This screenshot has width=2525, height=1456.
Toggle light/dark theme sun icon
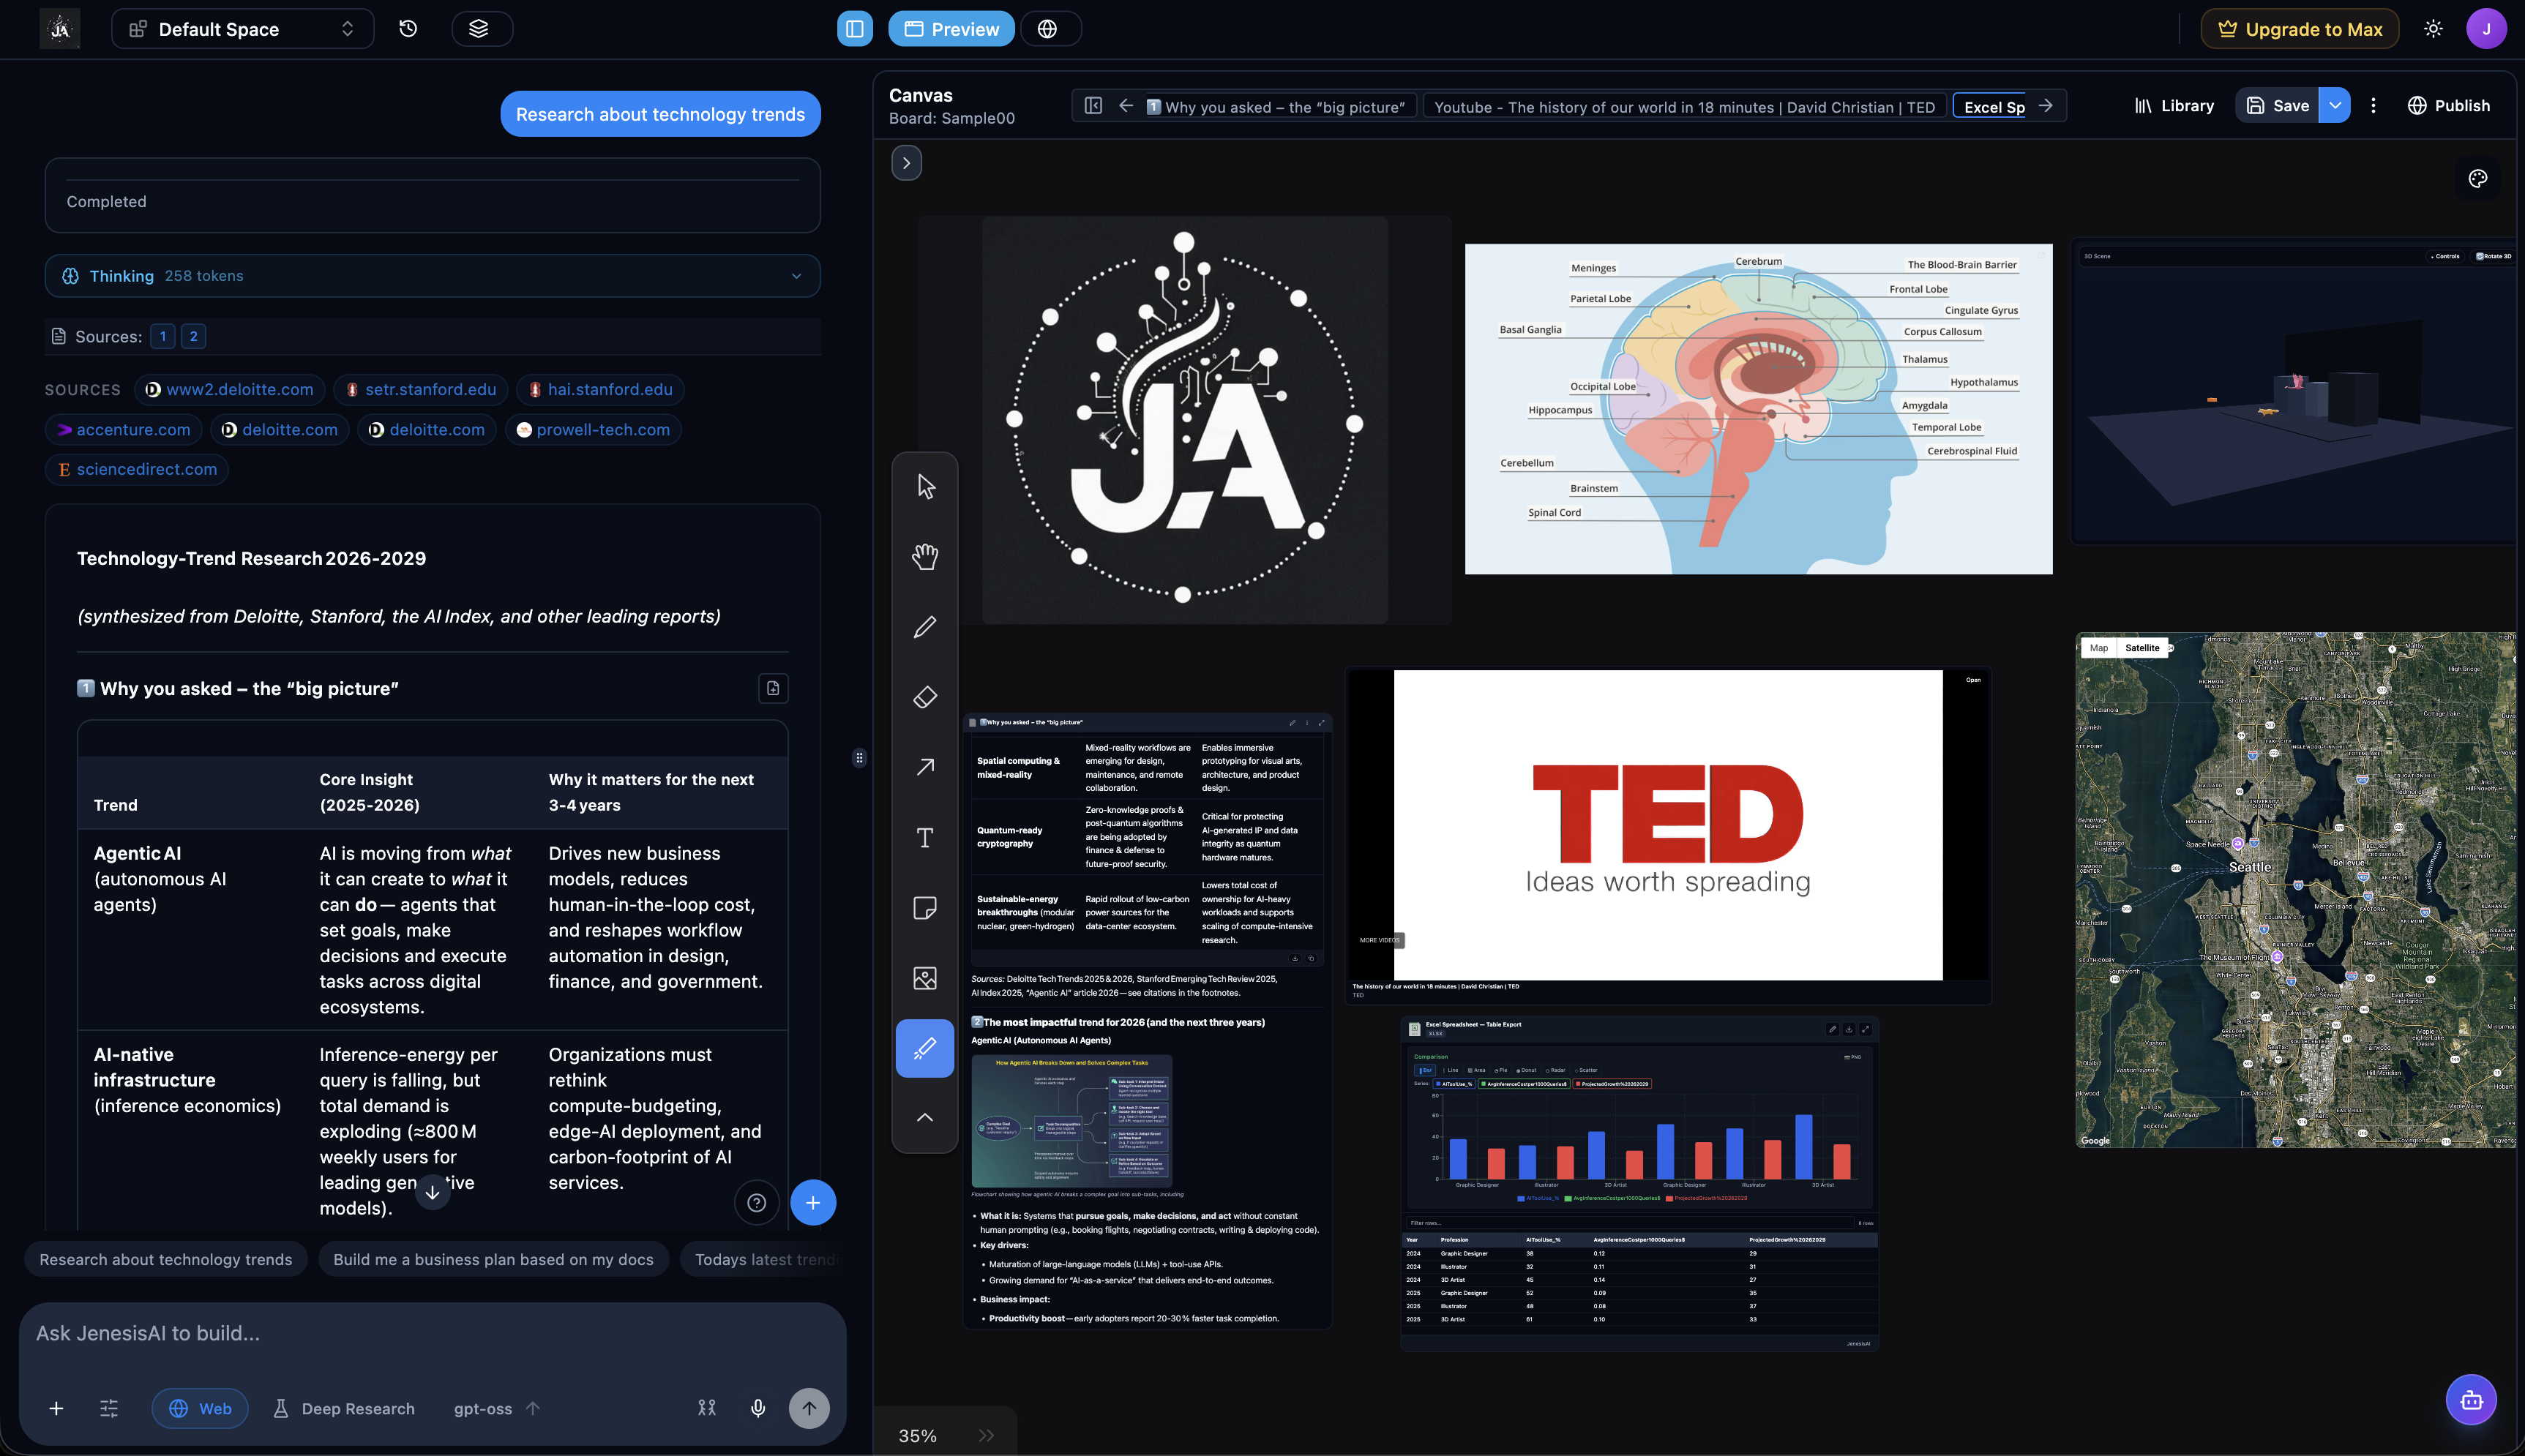point(2433,29)
